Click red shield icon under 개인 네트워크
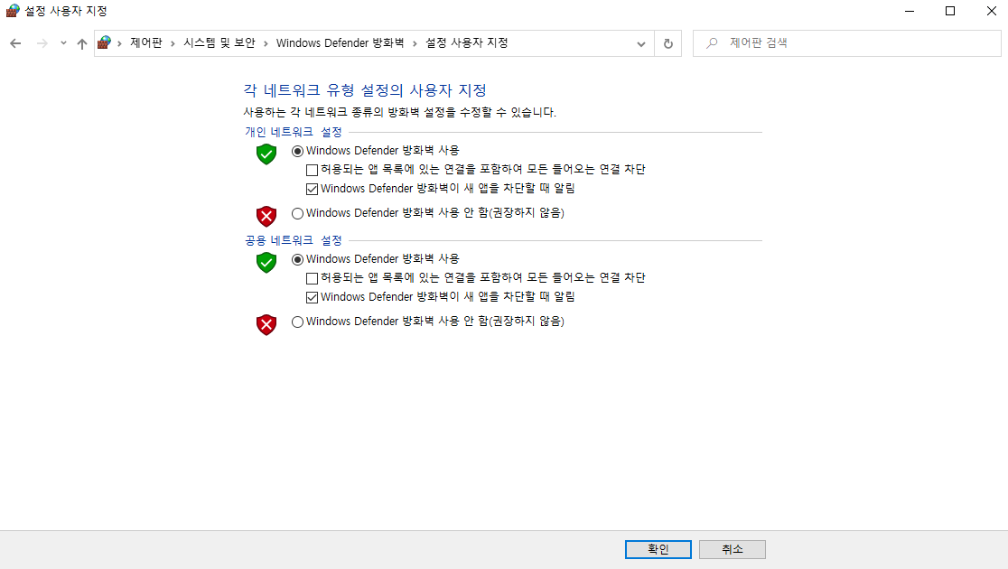 (x=266, y=216)
